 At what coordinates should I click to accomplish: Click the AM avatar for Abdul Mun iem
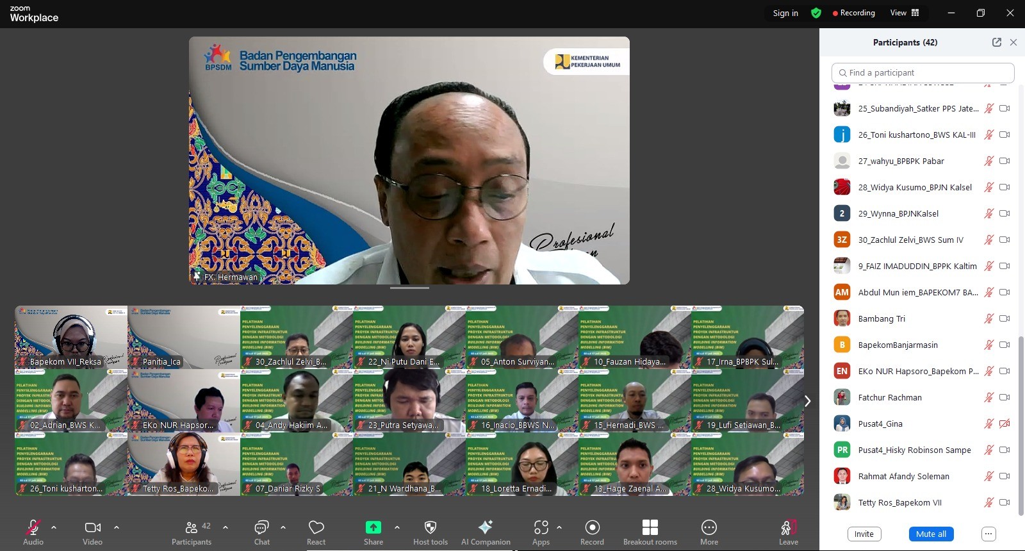(x=842, y=292)
